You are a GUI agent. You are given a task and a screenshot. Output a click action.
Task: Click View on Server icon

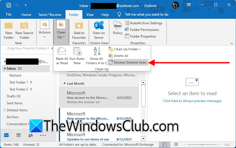(x=99, y=25)
